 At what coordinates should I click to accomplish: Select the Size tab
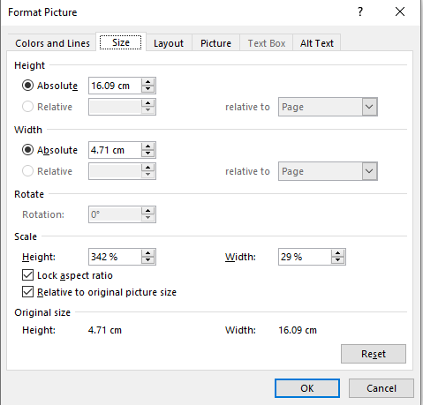coord(121,42)
